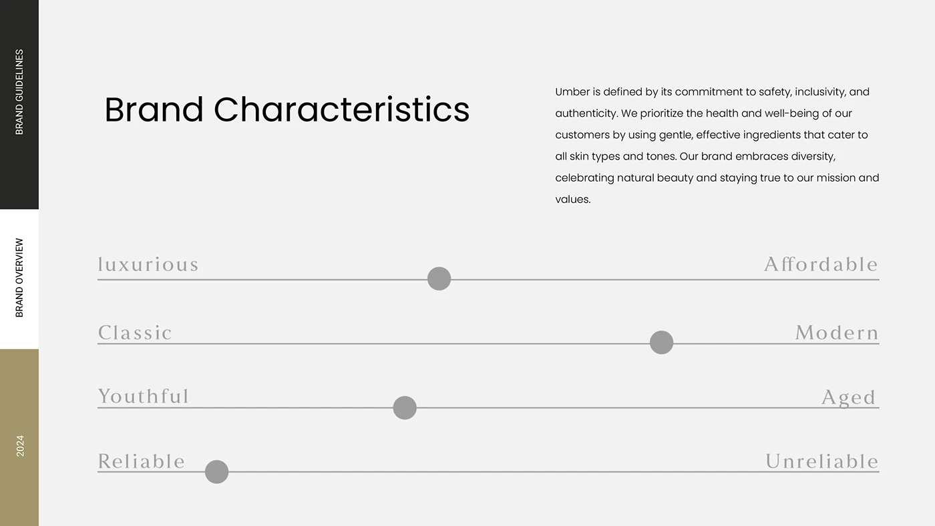Click the 'Youthful' label
935x526 pixels.
(x=144, y=397)
